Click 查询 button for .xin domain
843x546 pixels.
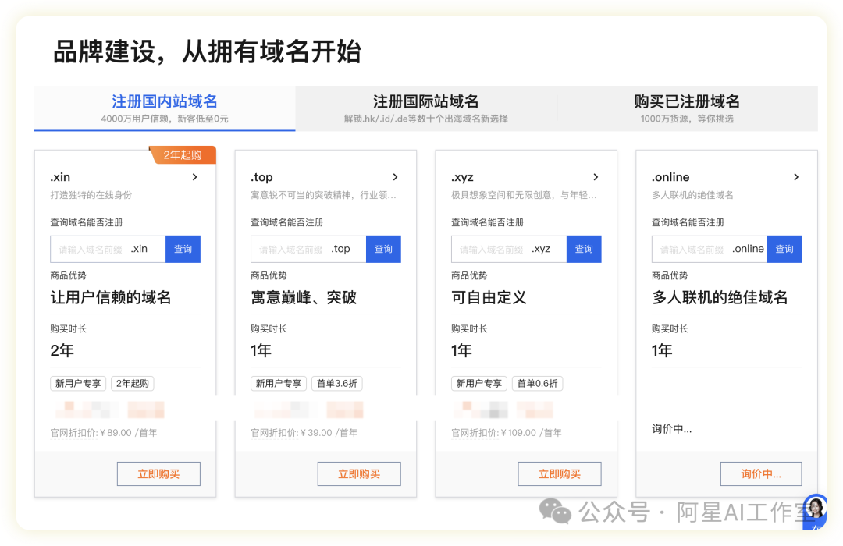tap(183, 249)
